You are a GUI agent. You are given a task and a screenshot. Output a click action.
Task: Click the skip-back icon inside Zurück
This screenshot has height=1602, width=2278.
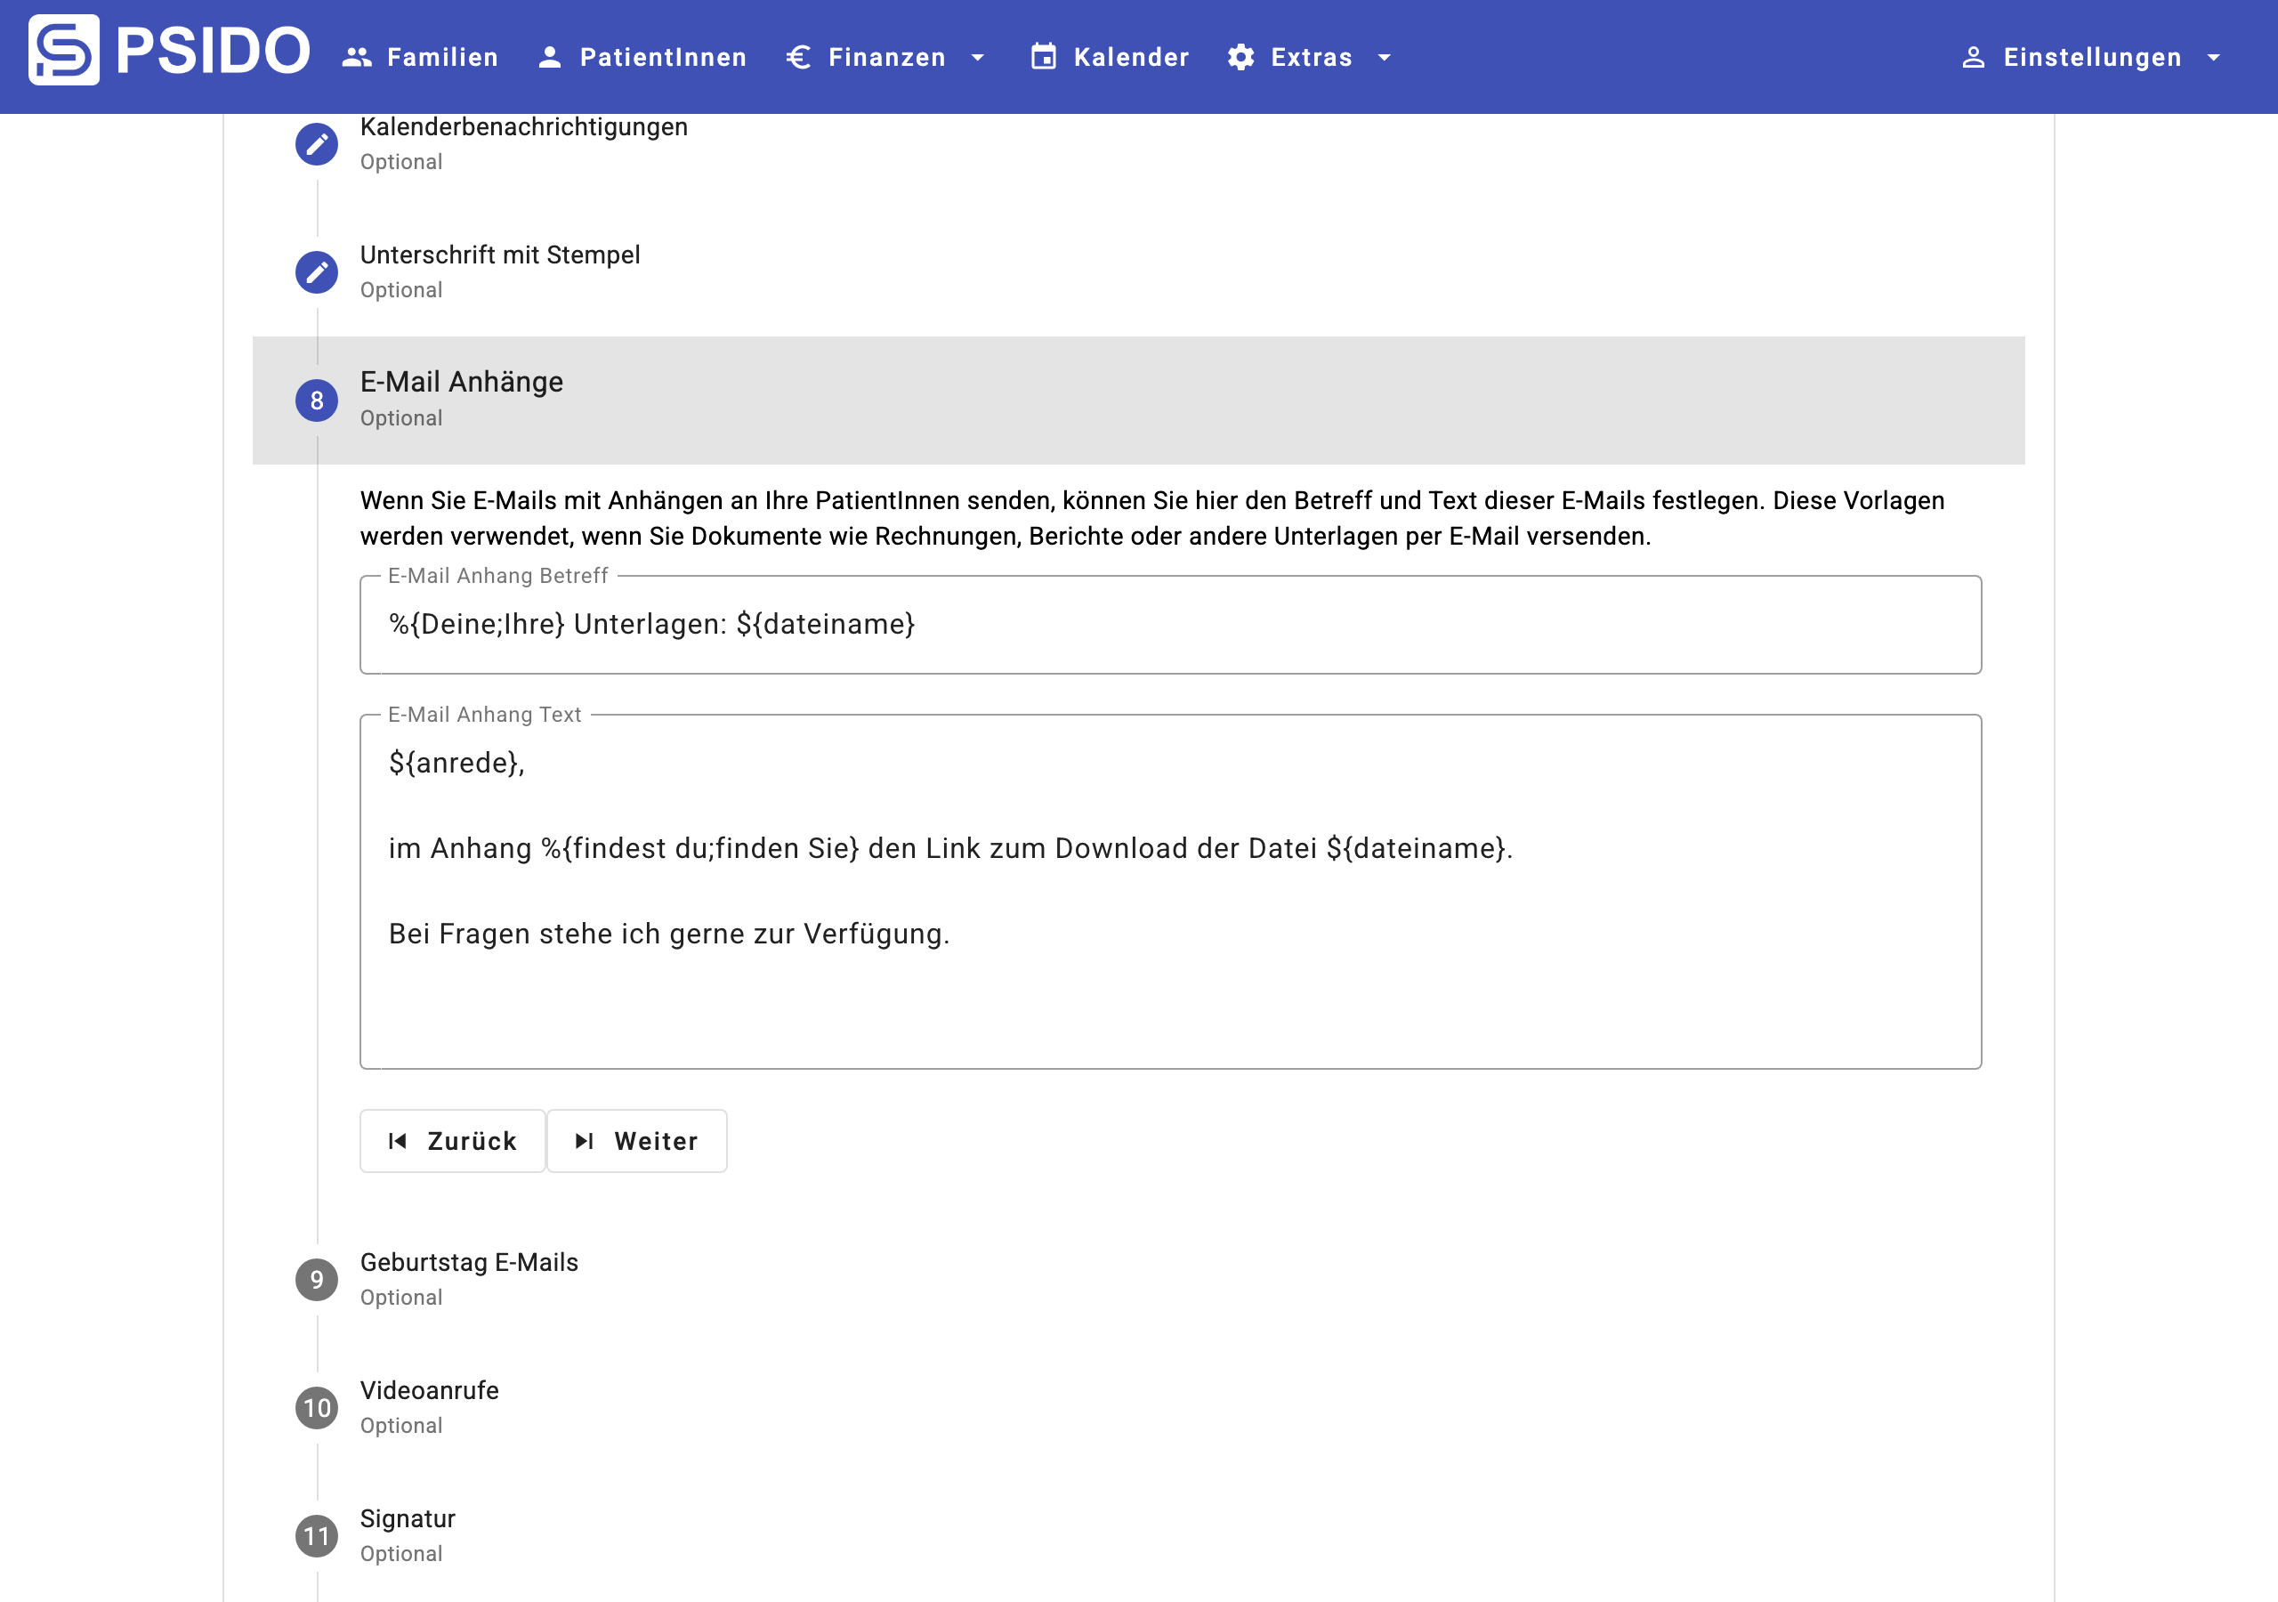[x=400, y=1140]
